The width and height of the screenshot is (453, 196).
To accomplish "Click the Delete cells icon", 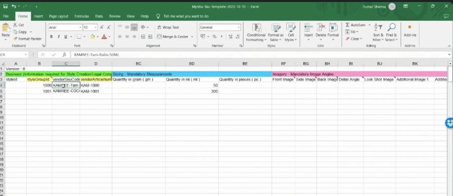I will 321,27.
